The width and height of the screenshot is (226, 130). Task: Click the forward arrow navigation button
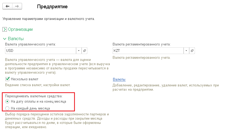click(17, 6)
